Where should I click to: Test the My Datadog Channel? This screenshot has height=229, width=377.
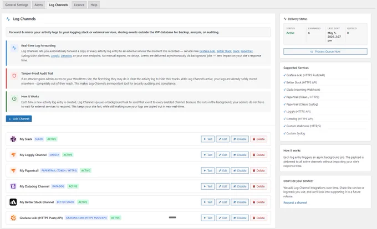208,186
